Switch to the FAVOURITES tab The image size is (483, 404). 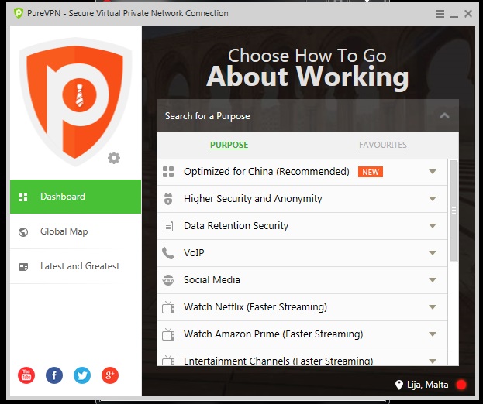point(383,145)
